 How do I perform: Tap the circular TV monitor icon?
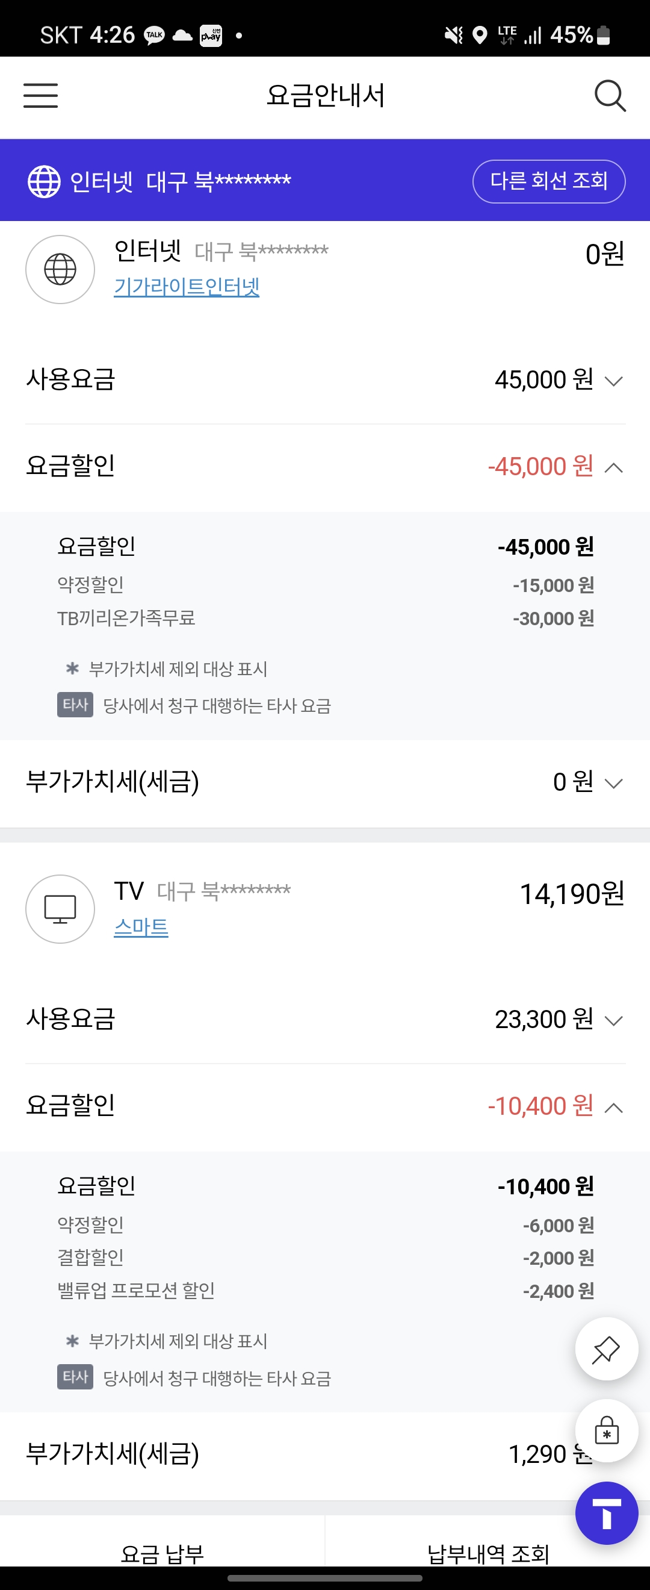click(x=60, y=909)
